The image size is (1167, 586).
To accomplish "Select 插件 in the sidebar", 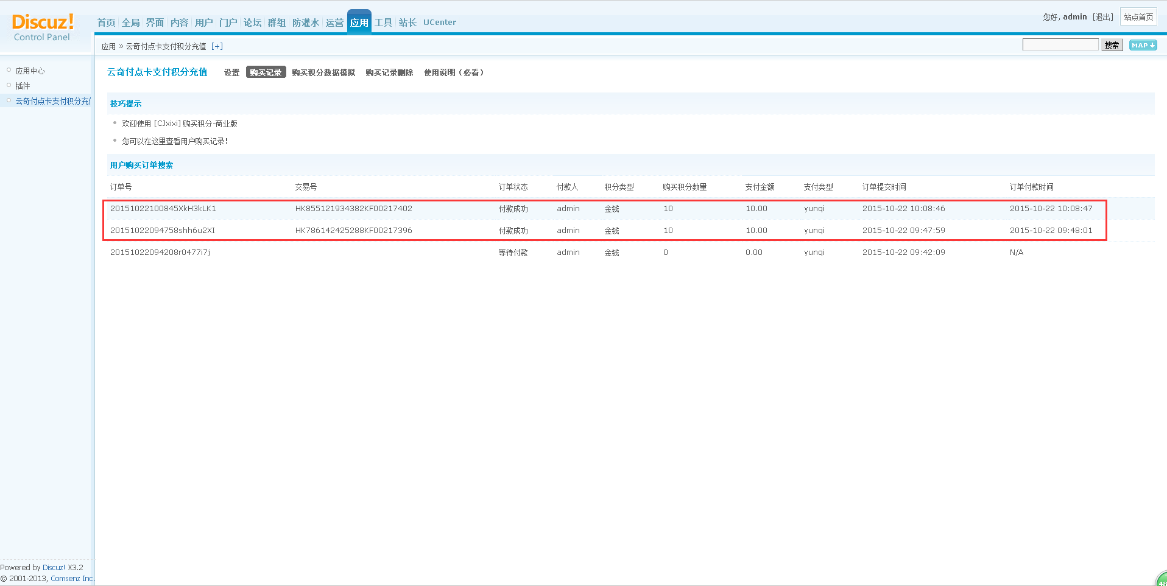I will 23,86.
